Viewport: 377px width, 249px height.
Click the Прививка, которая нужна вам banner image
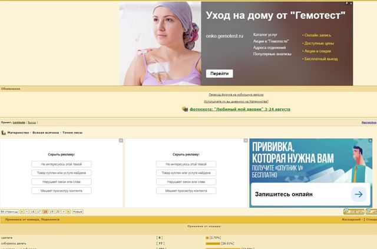tap(310, 161)
